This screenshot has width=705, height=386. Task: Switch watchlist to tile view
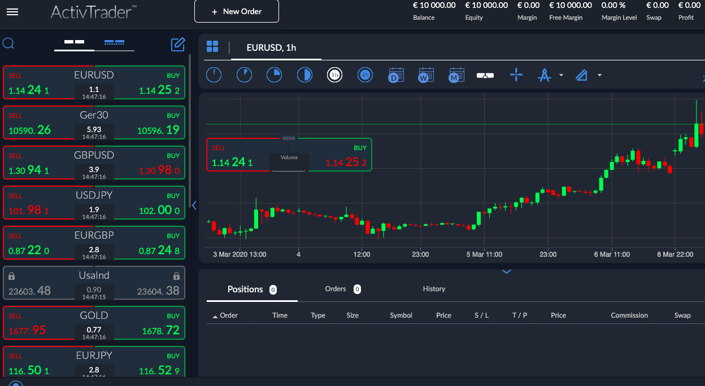pos(74,42)
